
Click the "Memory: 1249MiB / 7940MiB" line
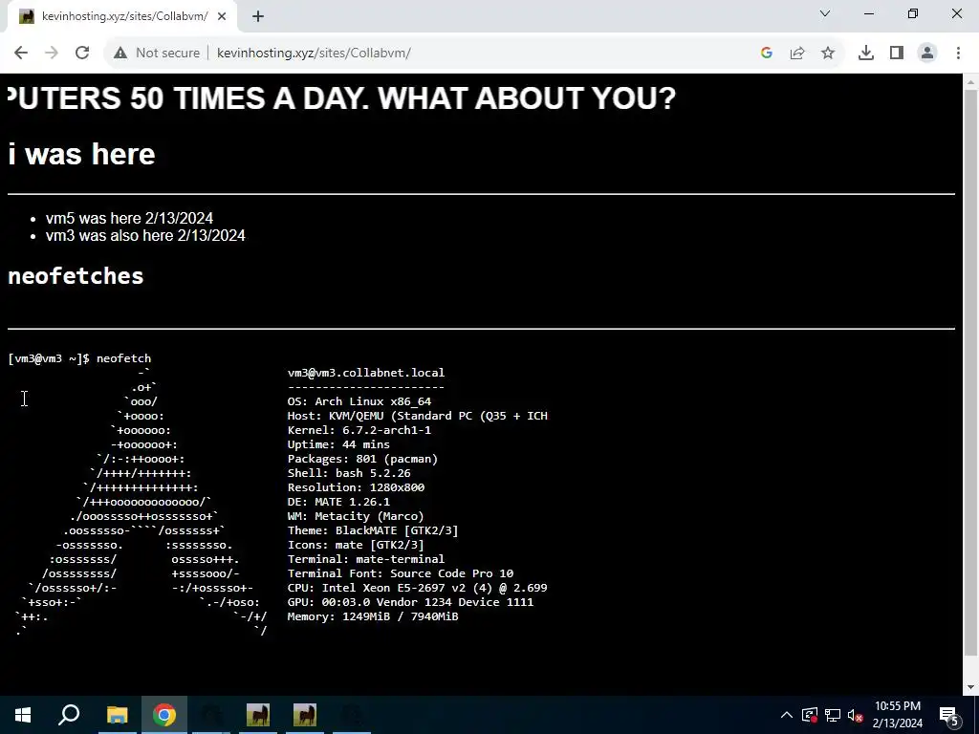point(373,616)
